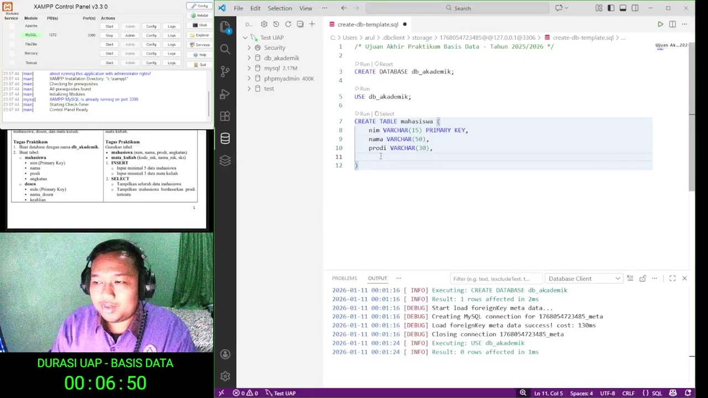Viewport: 708px width, 398px height.
Task: Refresh the database connections list
Action: click(x=288, y=24)
